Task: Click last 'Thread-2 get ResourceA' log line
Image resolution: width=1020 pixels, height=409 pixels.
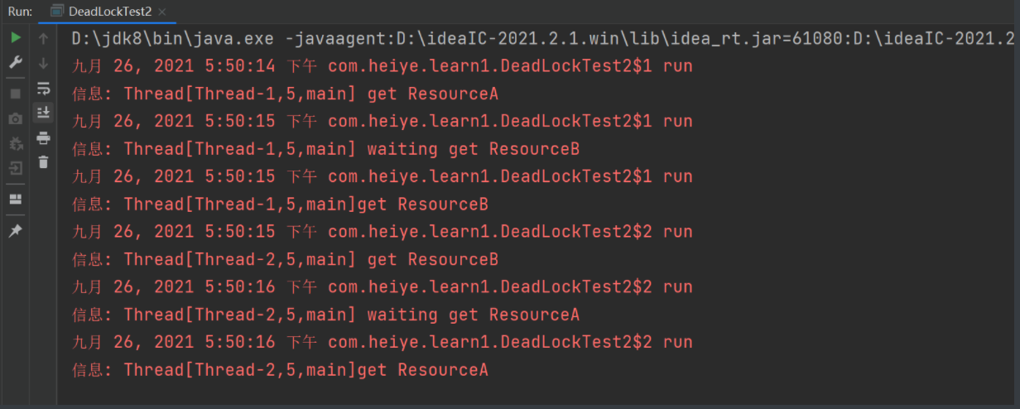Action: click(306, 370)
